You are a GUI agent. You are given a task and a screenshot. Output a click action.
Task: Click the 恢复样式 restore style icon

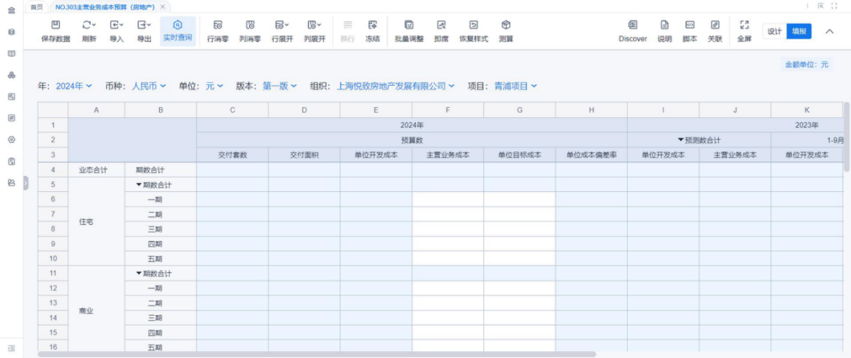point(474,25)
